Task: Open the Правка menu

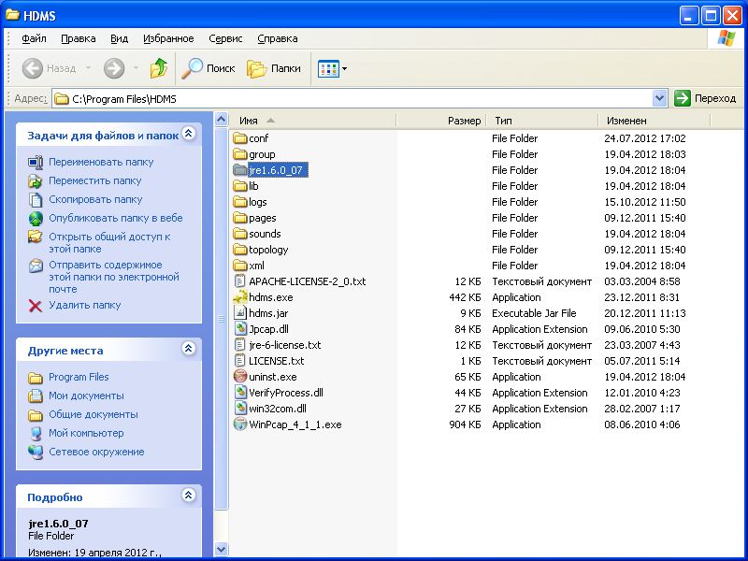Action: [x=79, y=38]
